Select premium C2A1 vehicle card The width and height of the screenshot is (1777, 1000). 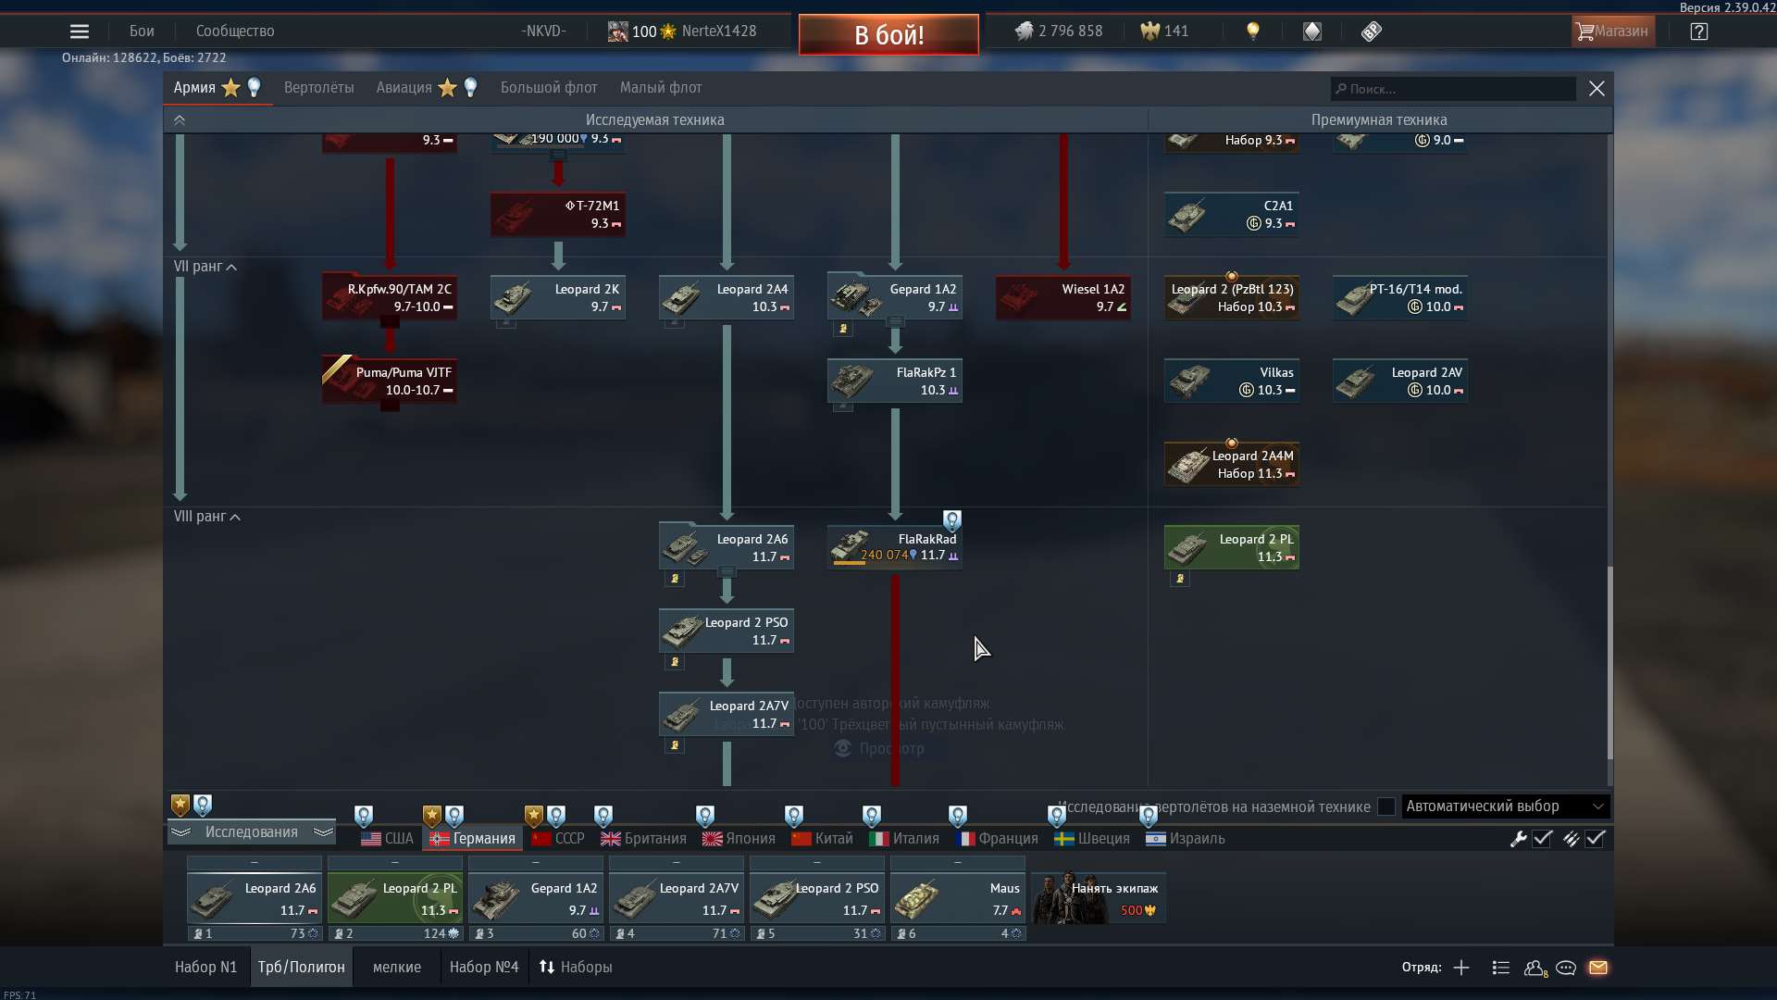pos(1232,214)
